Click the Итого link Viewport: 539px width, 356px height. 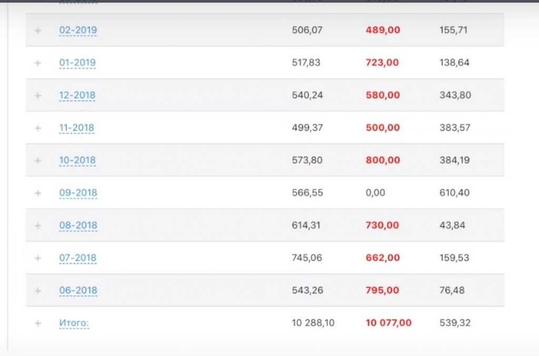tap(74, 323)
